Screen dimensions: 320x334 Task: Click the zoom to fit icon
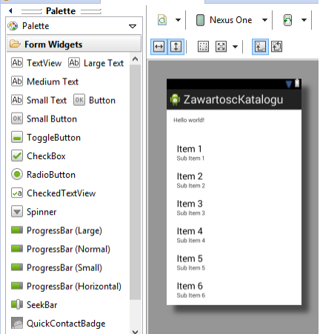point(221,47)
